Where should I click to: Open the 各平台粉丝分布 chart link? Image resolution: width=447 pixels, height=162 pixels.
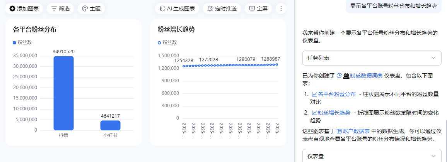click(x=334, y=94)
